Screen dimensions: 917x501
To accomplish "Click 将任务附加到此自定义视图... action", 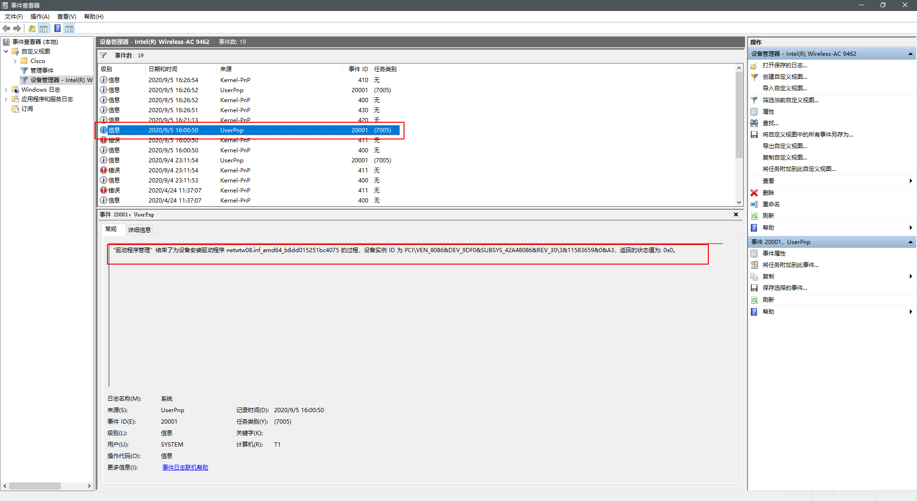I will click(x=799, y=169).
